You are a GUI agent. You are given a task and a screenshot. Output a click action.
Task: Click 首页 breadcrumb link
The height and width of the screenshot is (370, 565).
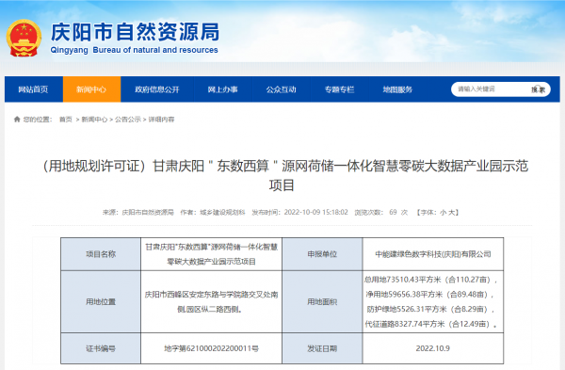(66, 120)
